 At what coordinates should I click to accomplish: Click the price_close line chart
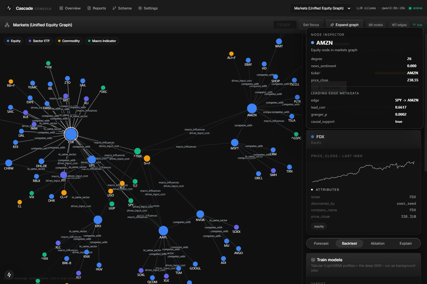click(364, 171)
